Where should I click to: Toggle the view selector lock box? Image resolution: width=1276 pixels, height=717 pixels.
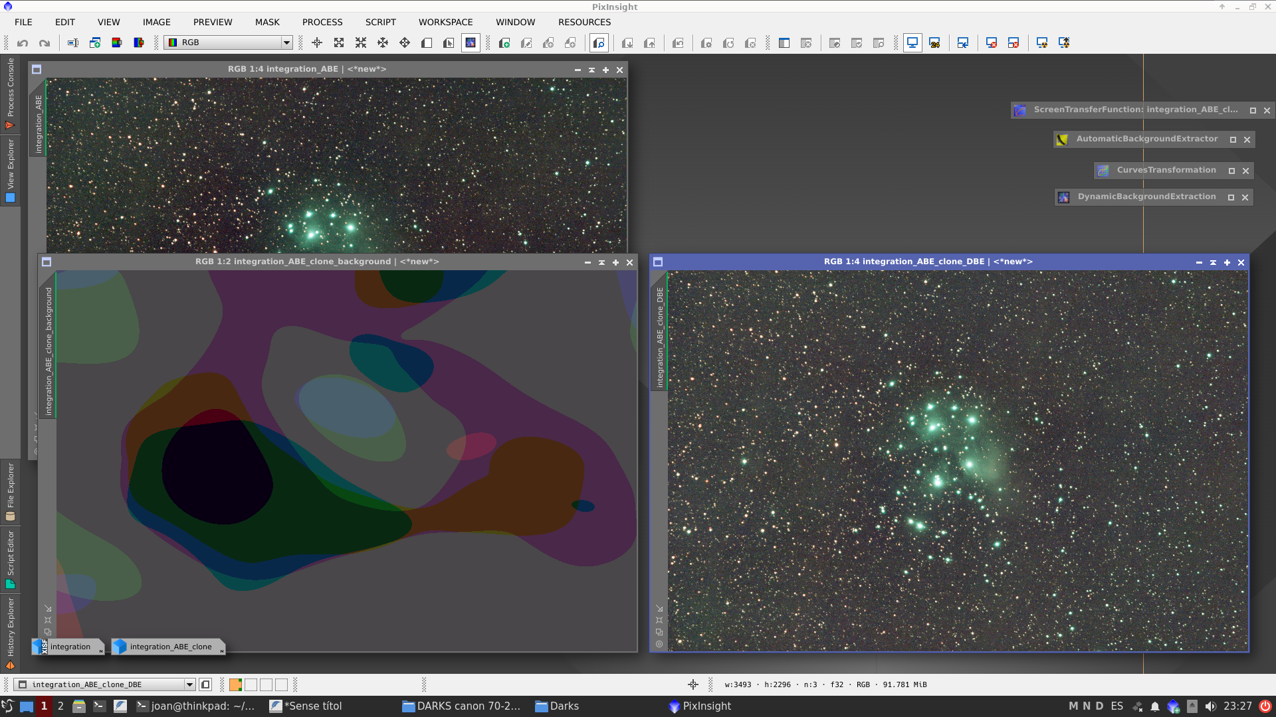(x=205, y=684)
